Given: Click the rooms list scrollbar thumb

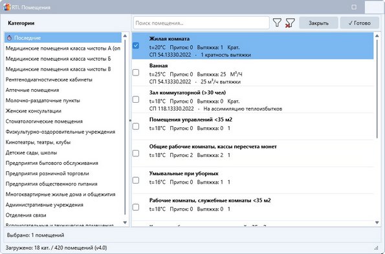Looking at the screenshot, I should click(x=377, y=89).
